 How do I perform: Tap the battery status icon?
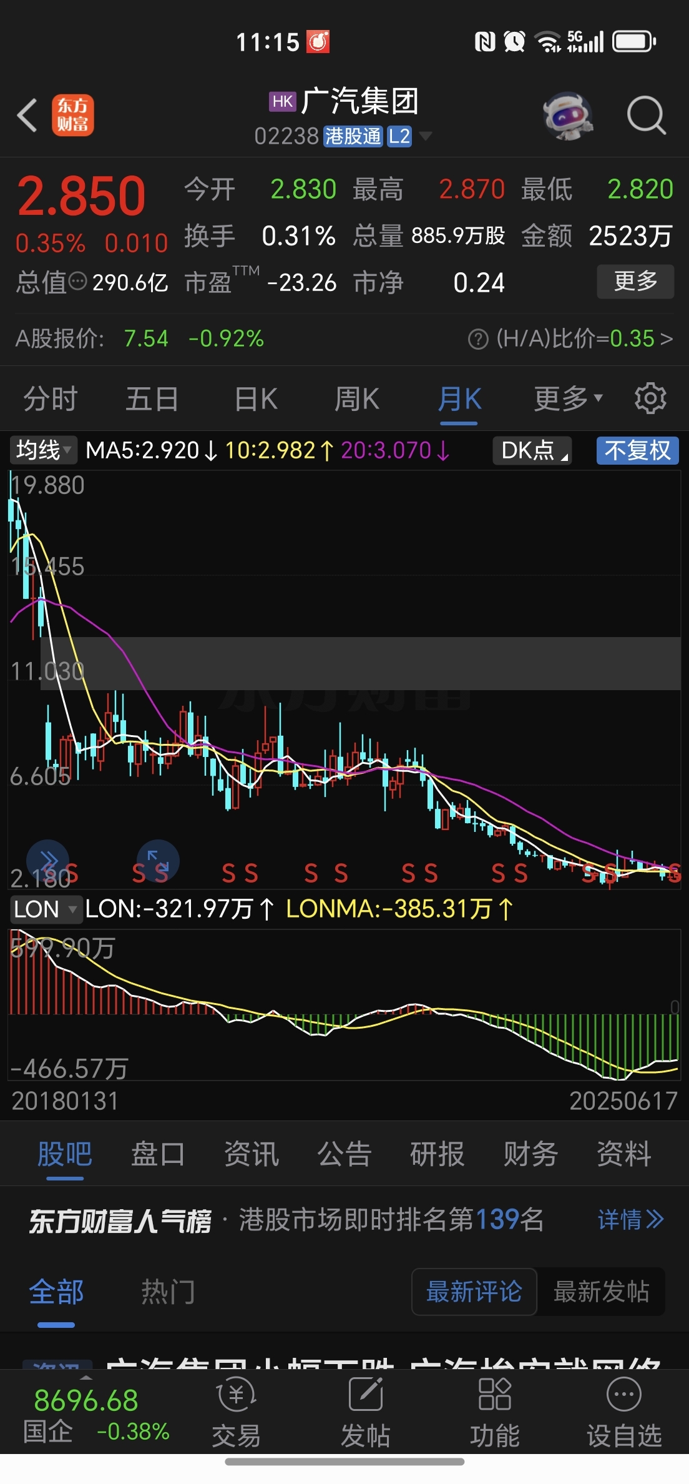coord(634,42)
